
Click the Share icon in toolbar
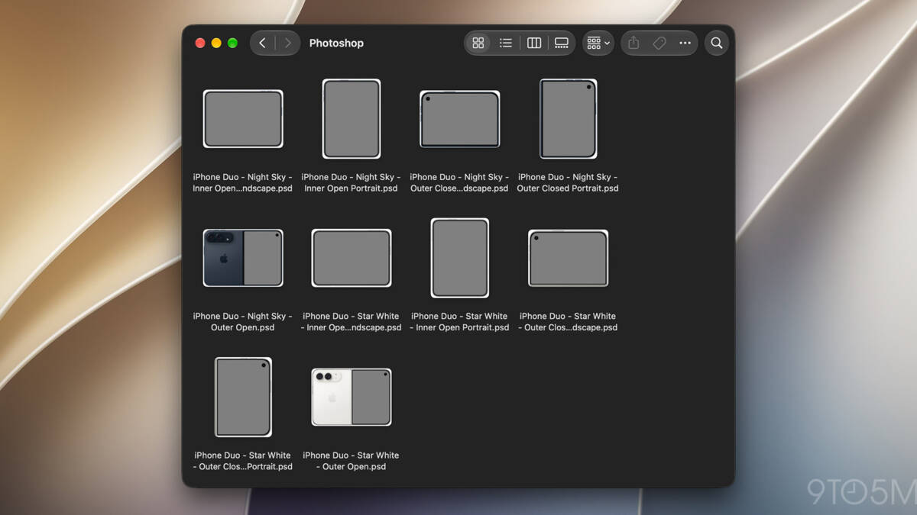coord(633,43)
